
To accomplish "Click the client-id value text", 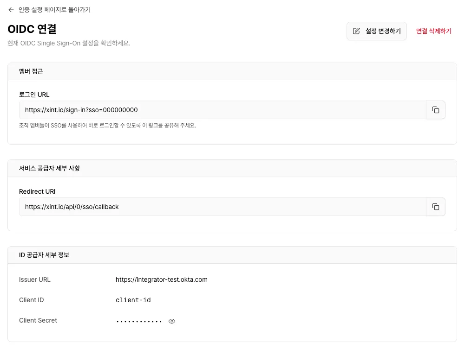I will click(x=133, y=300).
